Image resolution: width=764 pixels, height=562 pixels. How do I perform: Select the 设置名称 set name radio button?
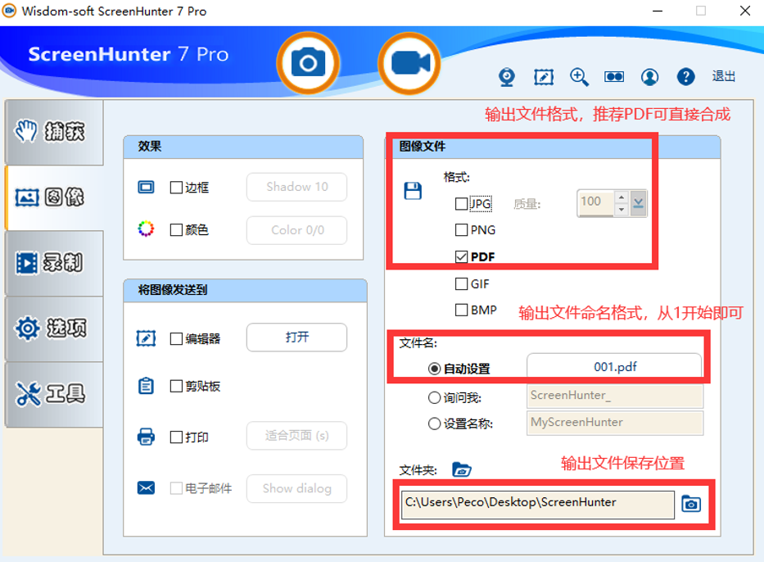point(434,424)
